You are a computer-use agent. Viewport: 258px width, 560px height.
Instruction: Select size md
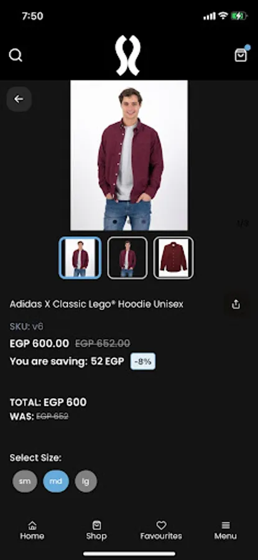(x=56, y=481)
